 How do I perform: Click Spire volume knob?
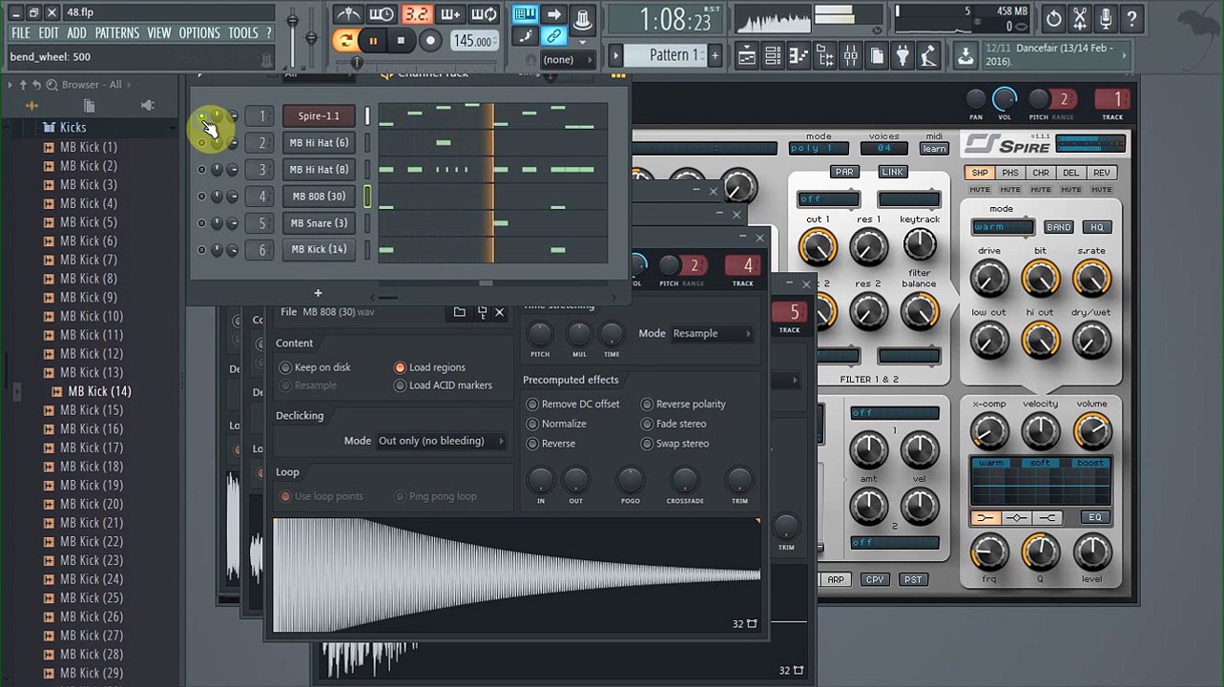coord(1091,431)
